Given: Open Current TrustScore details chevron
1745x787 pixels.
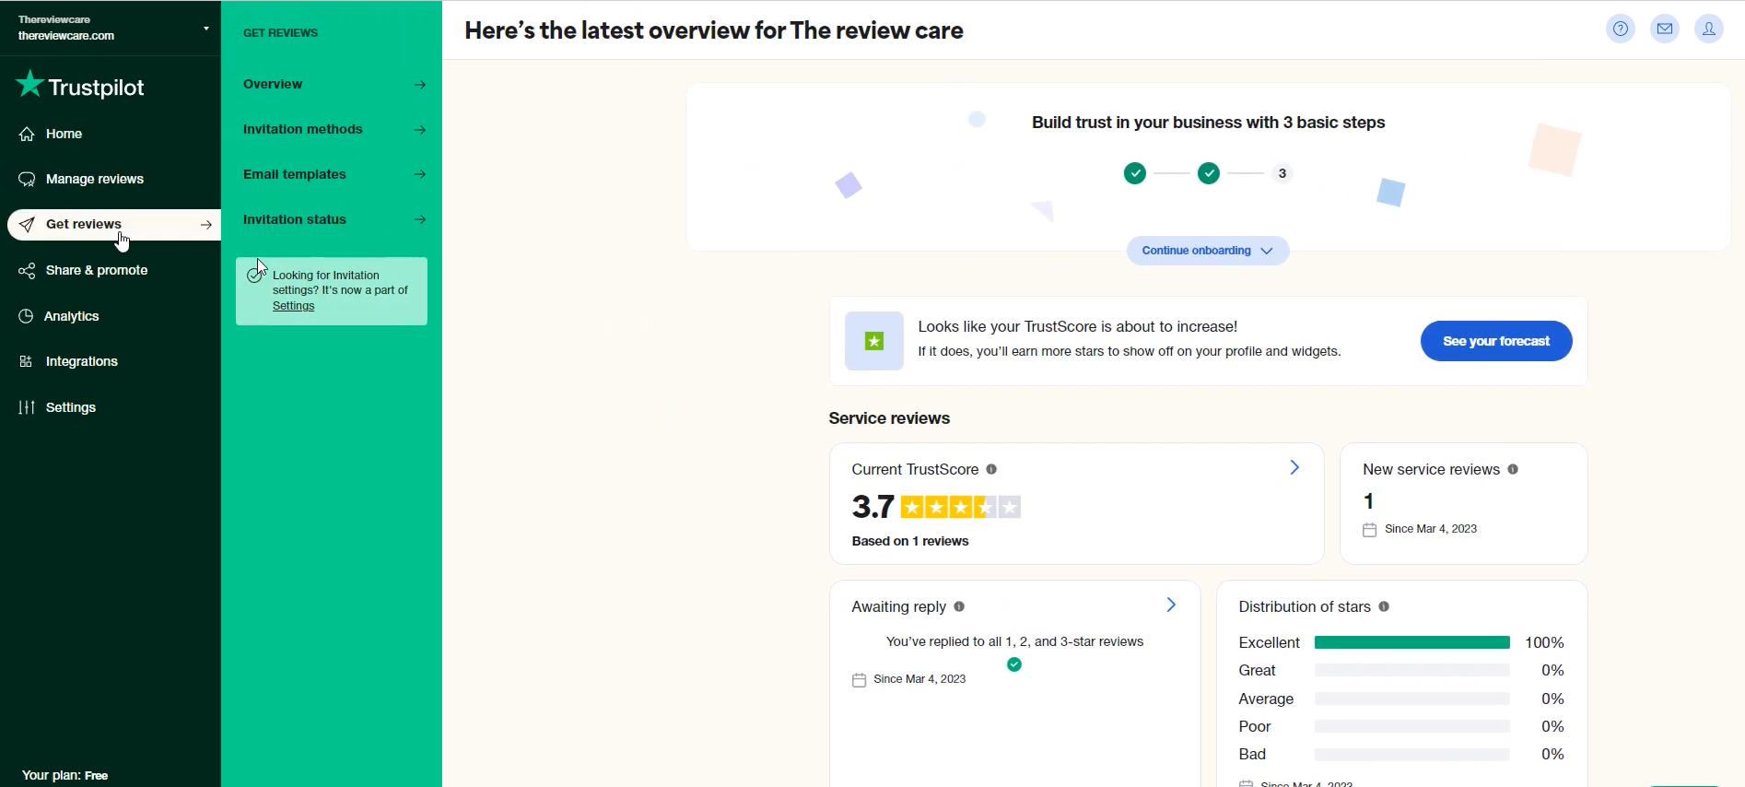Looking at the screenshot, I should (x=1294, y=468).
